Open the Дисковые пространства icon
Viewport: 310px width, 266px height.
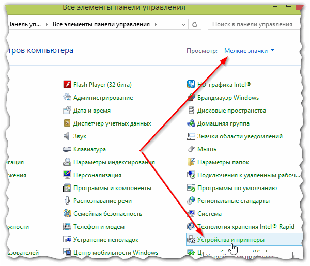pos(191,110)
